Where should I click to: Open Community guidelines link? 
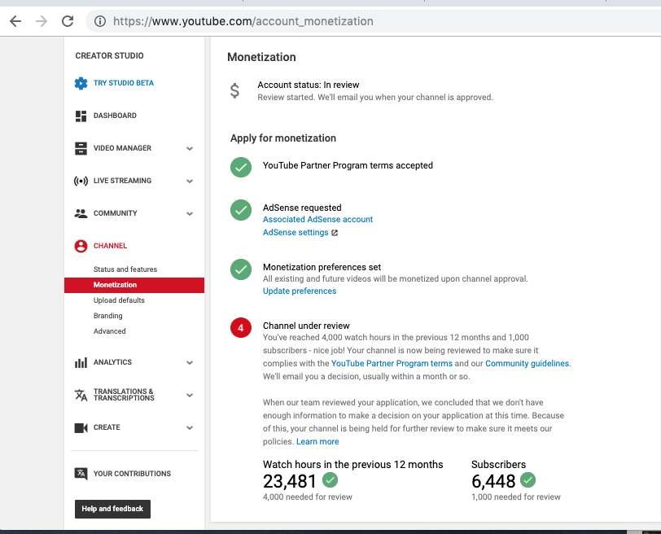527,363
